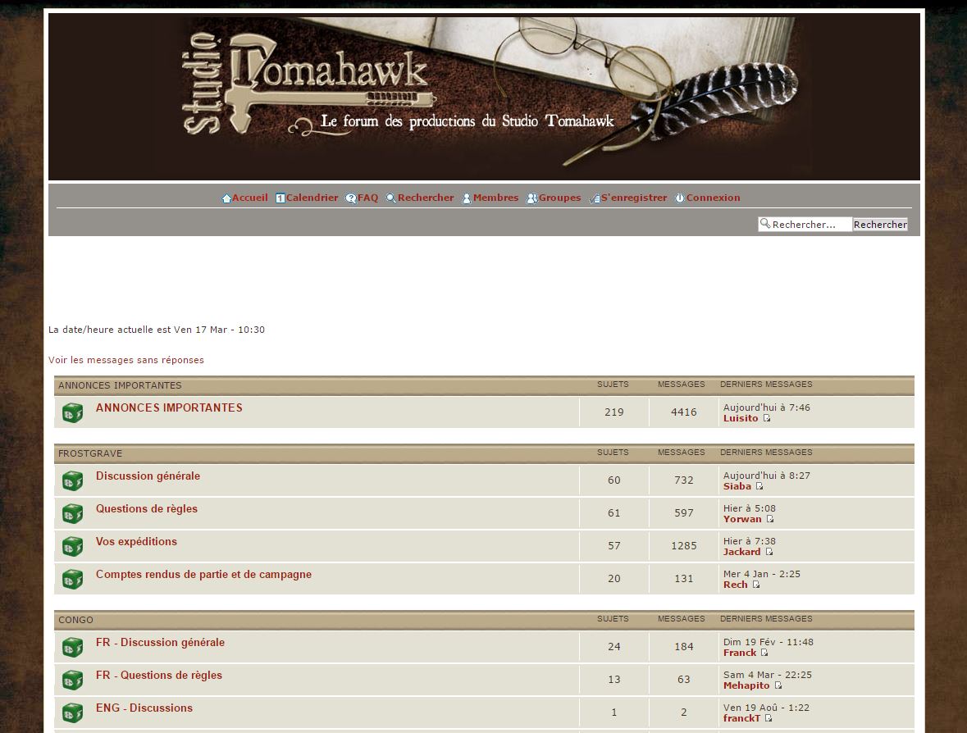Open the Groupes menu link

560,198
